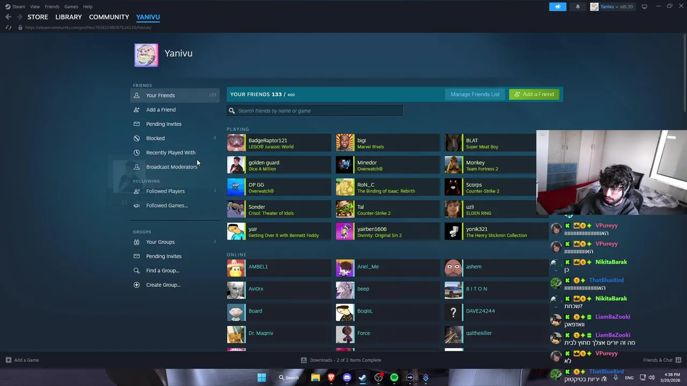Click the Add a Friend sidebar icon
This screenshot has height=386, width=687.
click(x=136, y=109)
